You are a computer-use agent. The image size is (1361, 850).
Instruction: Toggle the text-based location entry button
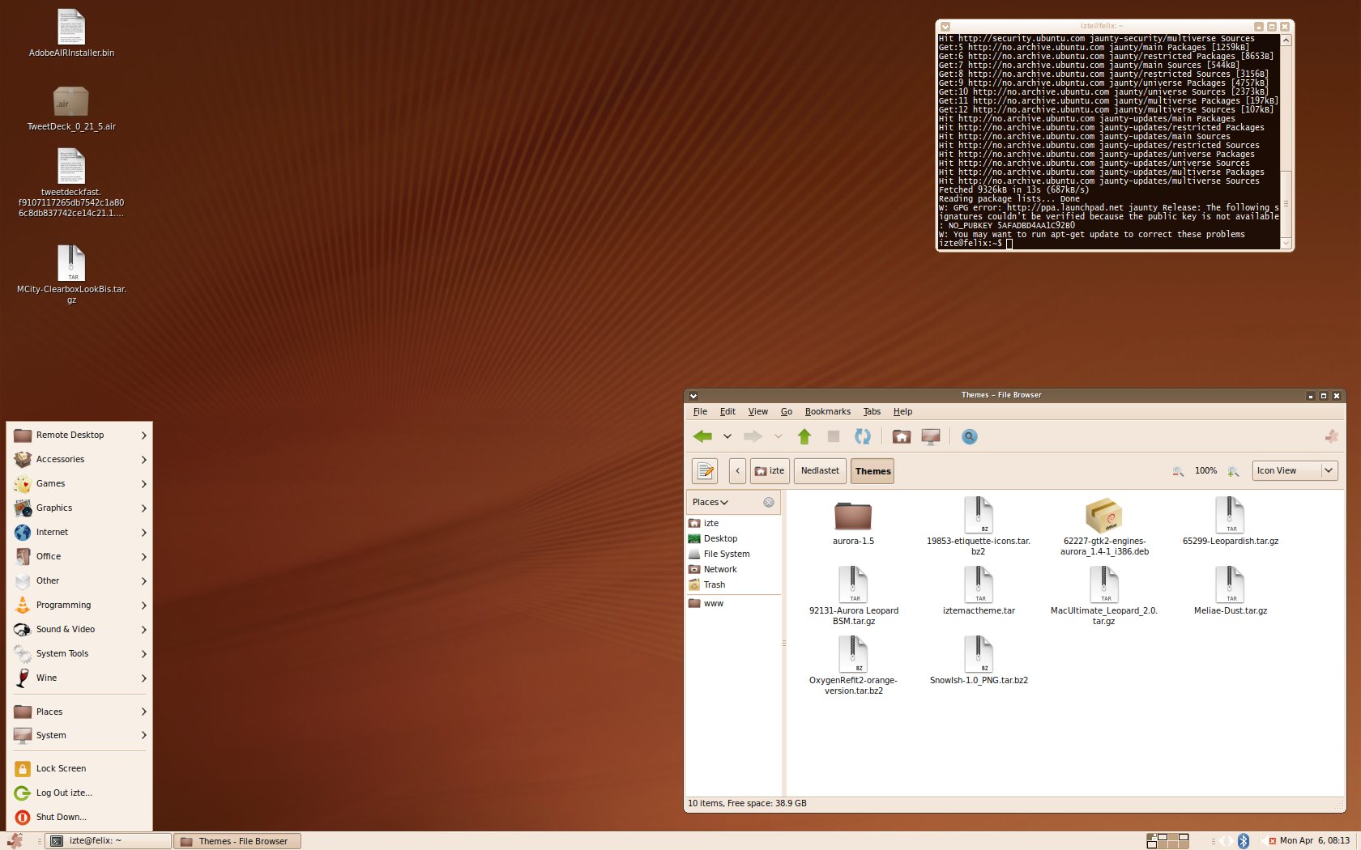coord(705,471)
